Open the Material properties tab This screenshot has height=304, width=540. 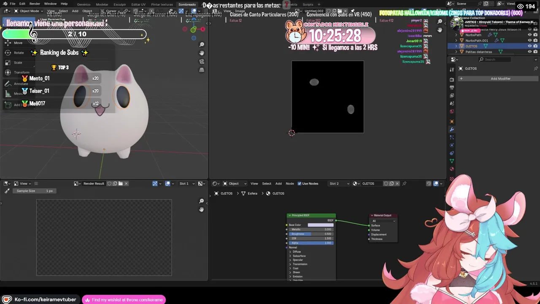point(452,169)
